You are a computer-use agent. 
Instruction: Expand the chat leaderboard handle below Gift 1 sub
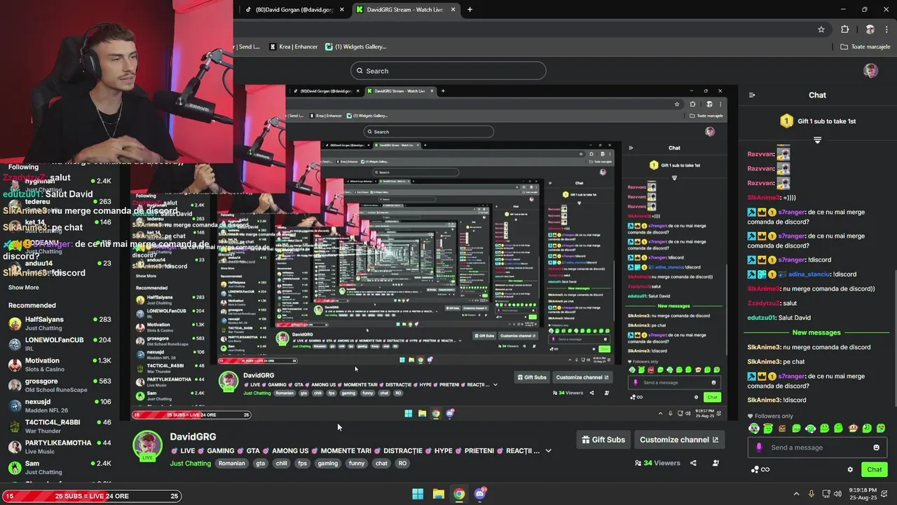tap(817, 141)
